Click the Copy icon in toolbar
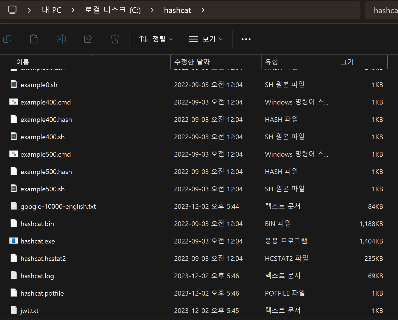This screenshot has height=320, width=398. coord(7,39)
